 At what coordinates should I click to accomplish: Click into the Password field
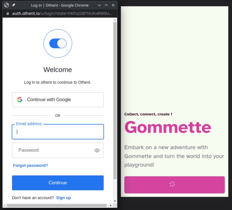coord(58,150)
